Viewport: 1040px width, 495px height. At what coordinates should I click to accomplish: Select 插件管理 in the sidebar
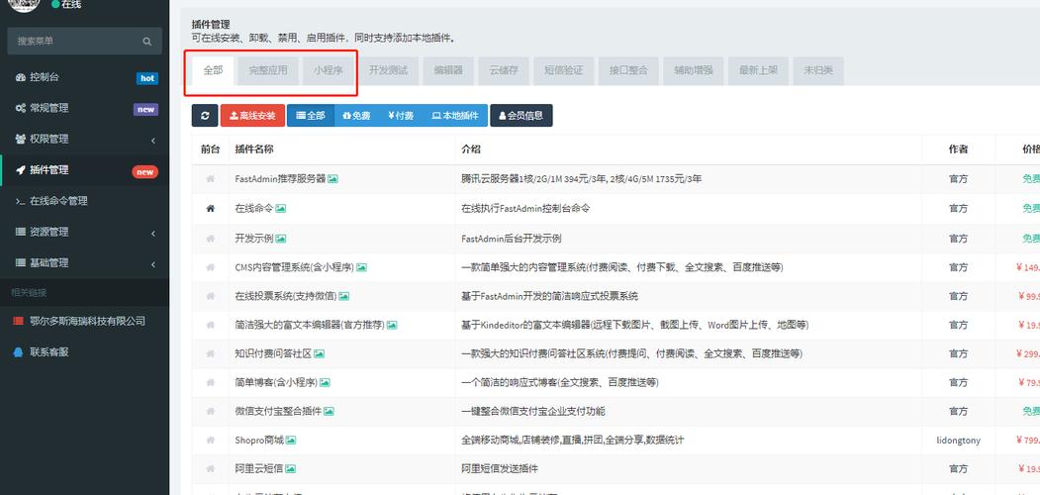click(84, 170)
